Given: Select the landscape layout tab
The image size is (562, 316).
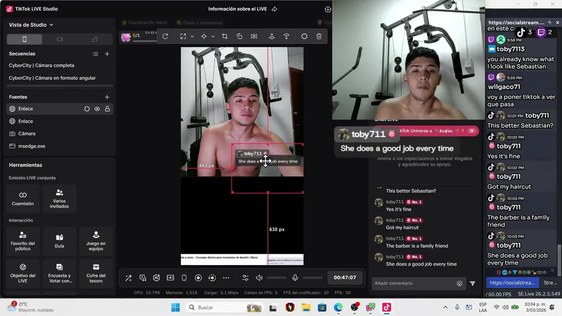Looking at the screenshot, I should click(60, 39).
